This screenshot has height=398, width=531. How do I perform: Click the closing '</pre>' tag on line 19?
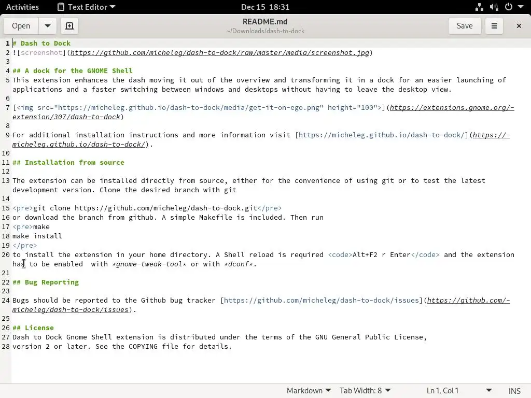[25, 245]
